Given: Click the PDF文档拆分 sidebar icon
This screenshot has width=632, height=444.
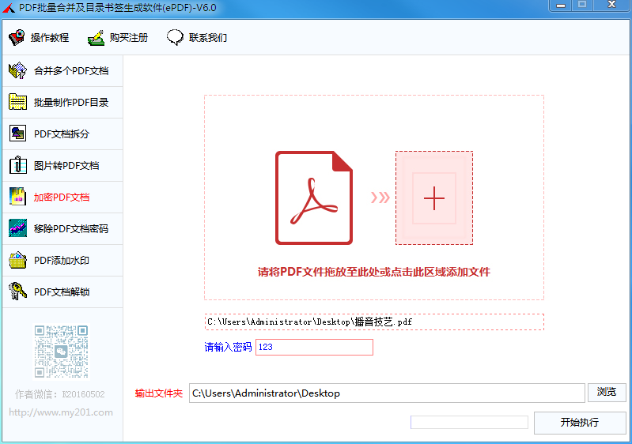Looking at the screenshot, I should pyautogui.click(x=17, y=134).
